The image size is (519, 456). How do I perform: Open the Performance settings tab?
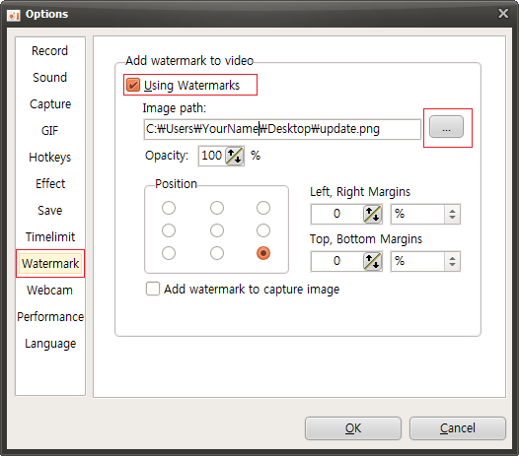[x=50, y=317]
